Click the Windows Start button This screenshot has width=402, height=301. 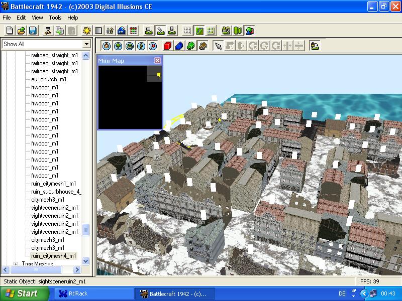tap(21, 293)
